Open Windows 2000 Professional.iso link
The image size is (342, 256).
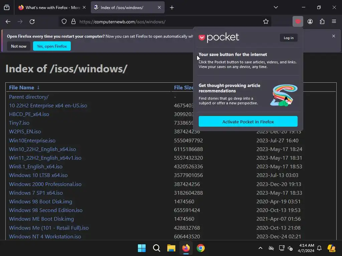pos(45,184)
